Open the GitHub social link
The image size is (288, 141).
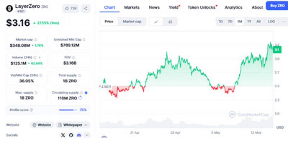pos(71,135)
